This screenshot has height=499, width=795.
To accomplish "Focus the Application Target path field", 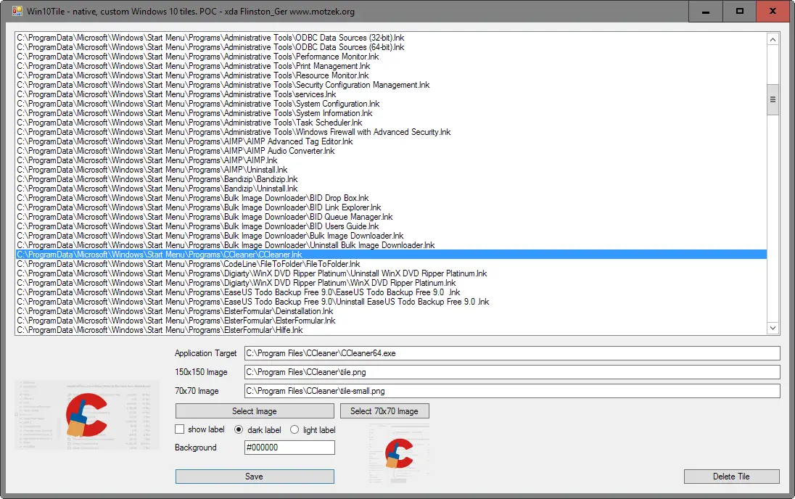I will 512,353.
